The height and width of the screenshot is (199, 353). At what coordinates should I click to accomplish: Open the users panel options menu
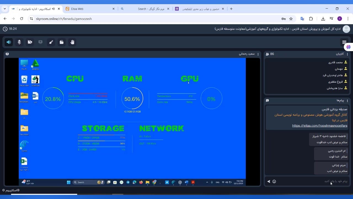pos(347,54)
